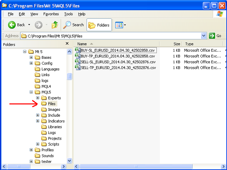Click folder tree horizontal scroll right arrow

(x=63, y=166)
